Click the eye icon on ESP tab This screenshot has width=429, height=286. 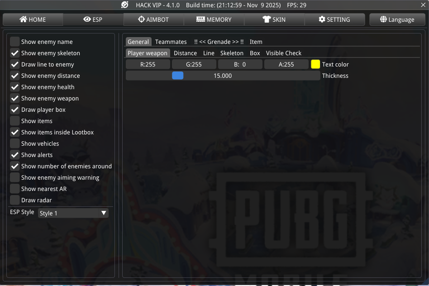pyautogui.click(x=87, y=19)
